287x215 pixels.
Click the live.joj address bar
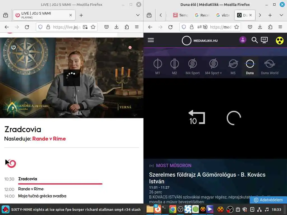pos(67,27)
